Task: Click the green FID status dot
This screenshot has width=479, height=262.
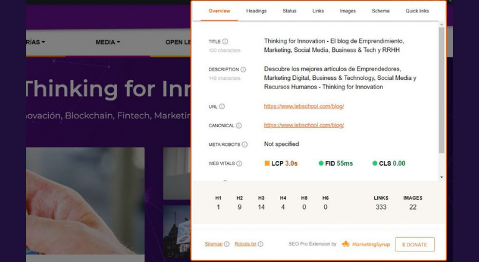Action: 321,163
